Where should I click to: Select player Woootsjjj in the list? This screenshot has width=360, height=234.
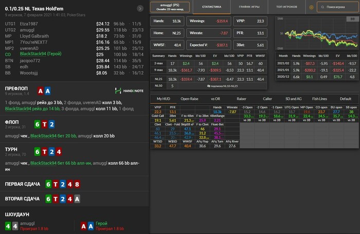pyautogui.click(x=29, y=73)
